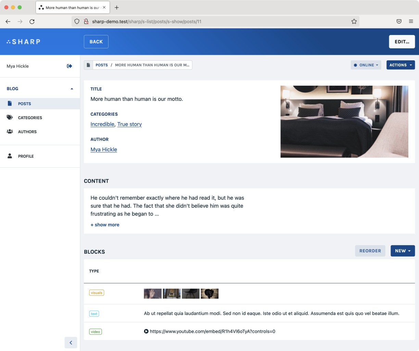Screen dimensions: 419x351
Task: Click the Categories tags icon in sidebar
Action: 10,118
